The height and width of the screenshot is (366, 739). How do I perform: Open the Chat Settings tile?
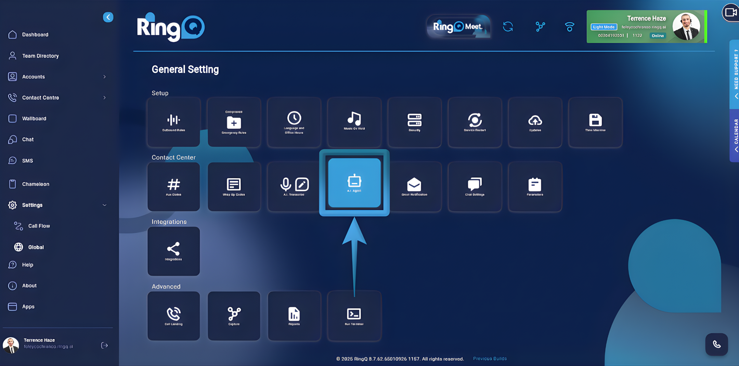pos(475,186)
